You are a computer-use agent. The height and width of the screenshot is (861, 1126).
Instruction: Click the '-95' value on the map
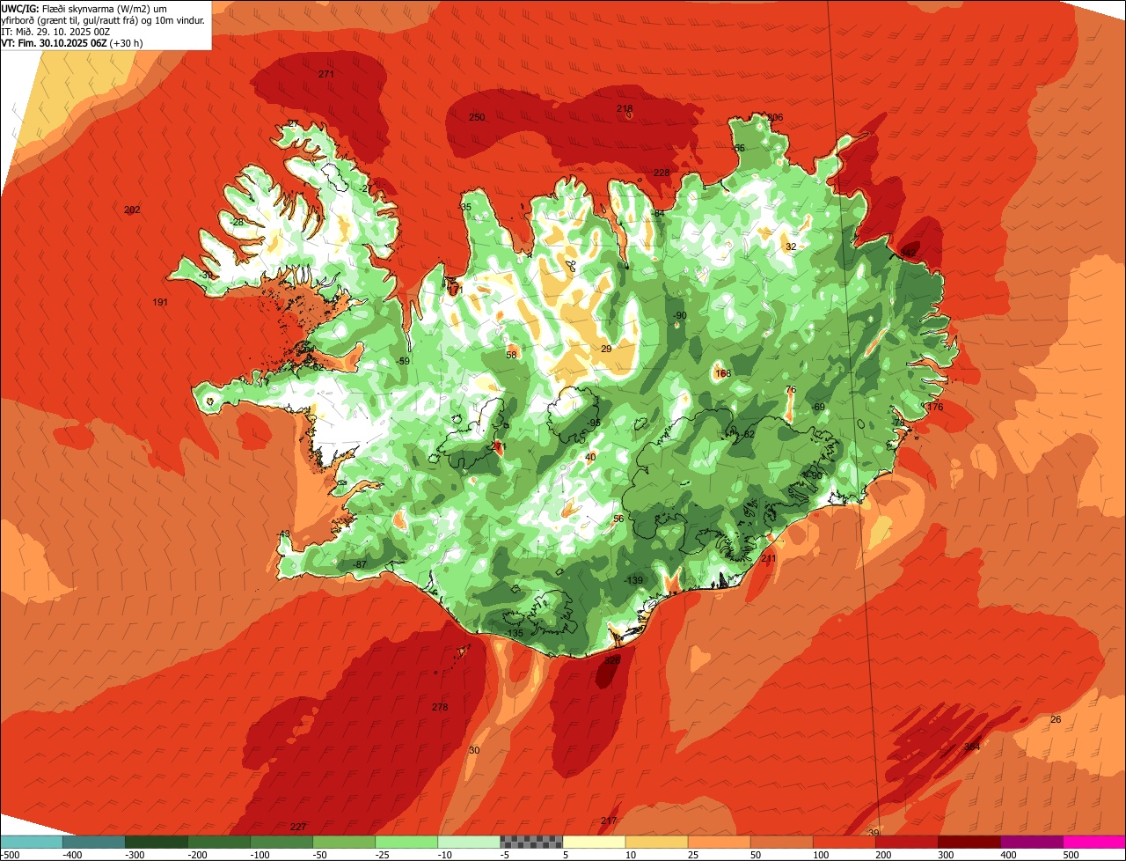(x=594, y=423)
